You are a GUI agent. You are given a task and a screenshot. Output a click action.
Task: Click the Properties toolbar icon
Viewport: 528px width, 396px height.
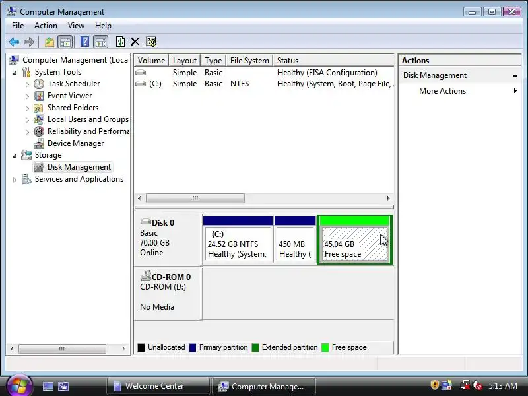tap(151, 42)
